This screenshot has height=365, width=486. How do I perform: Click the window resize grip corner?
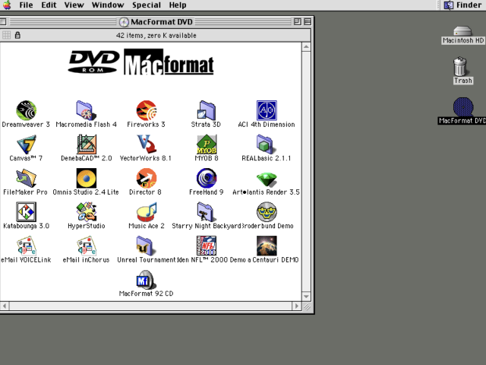pos(307,306)
